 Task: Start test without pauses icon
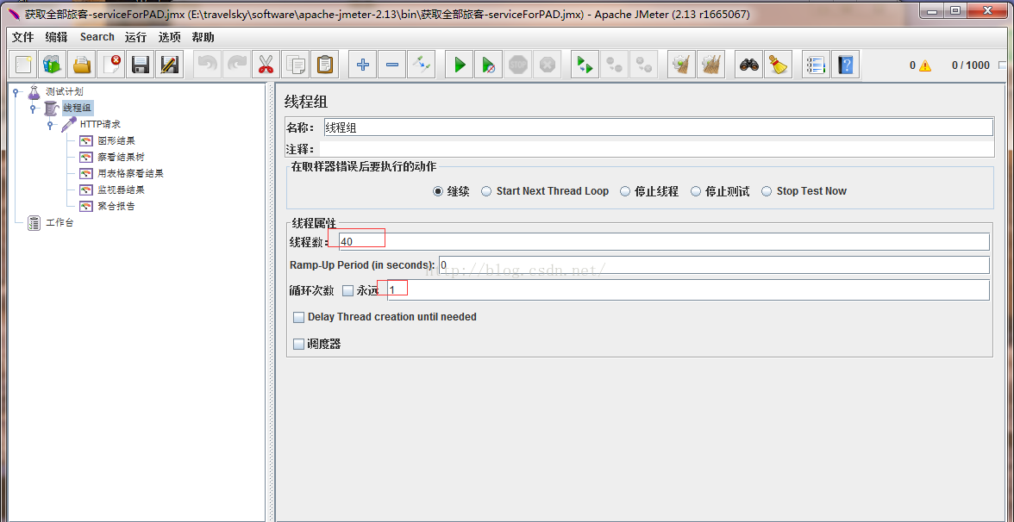[488, 65]
